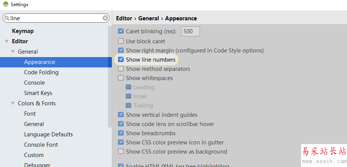The width and height of the screenshot is (347, 167).
Task: Click the caret blinking milliseconds field
Action: pos(190,31)
